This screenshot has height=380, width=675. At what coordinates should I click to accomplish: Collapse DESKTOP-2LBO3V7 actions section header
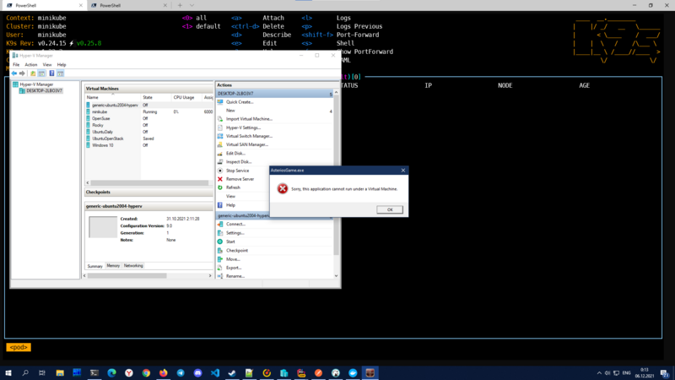[274, 94]
